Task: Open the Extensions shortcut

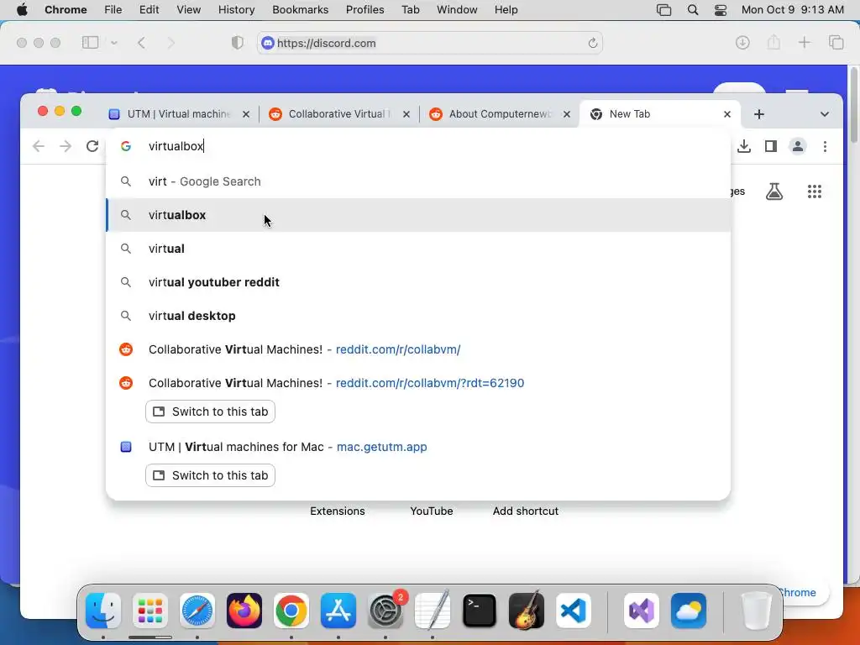Action: [x=338, y=511]
